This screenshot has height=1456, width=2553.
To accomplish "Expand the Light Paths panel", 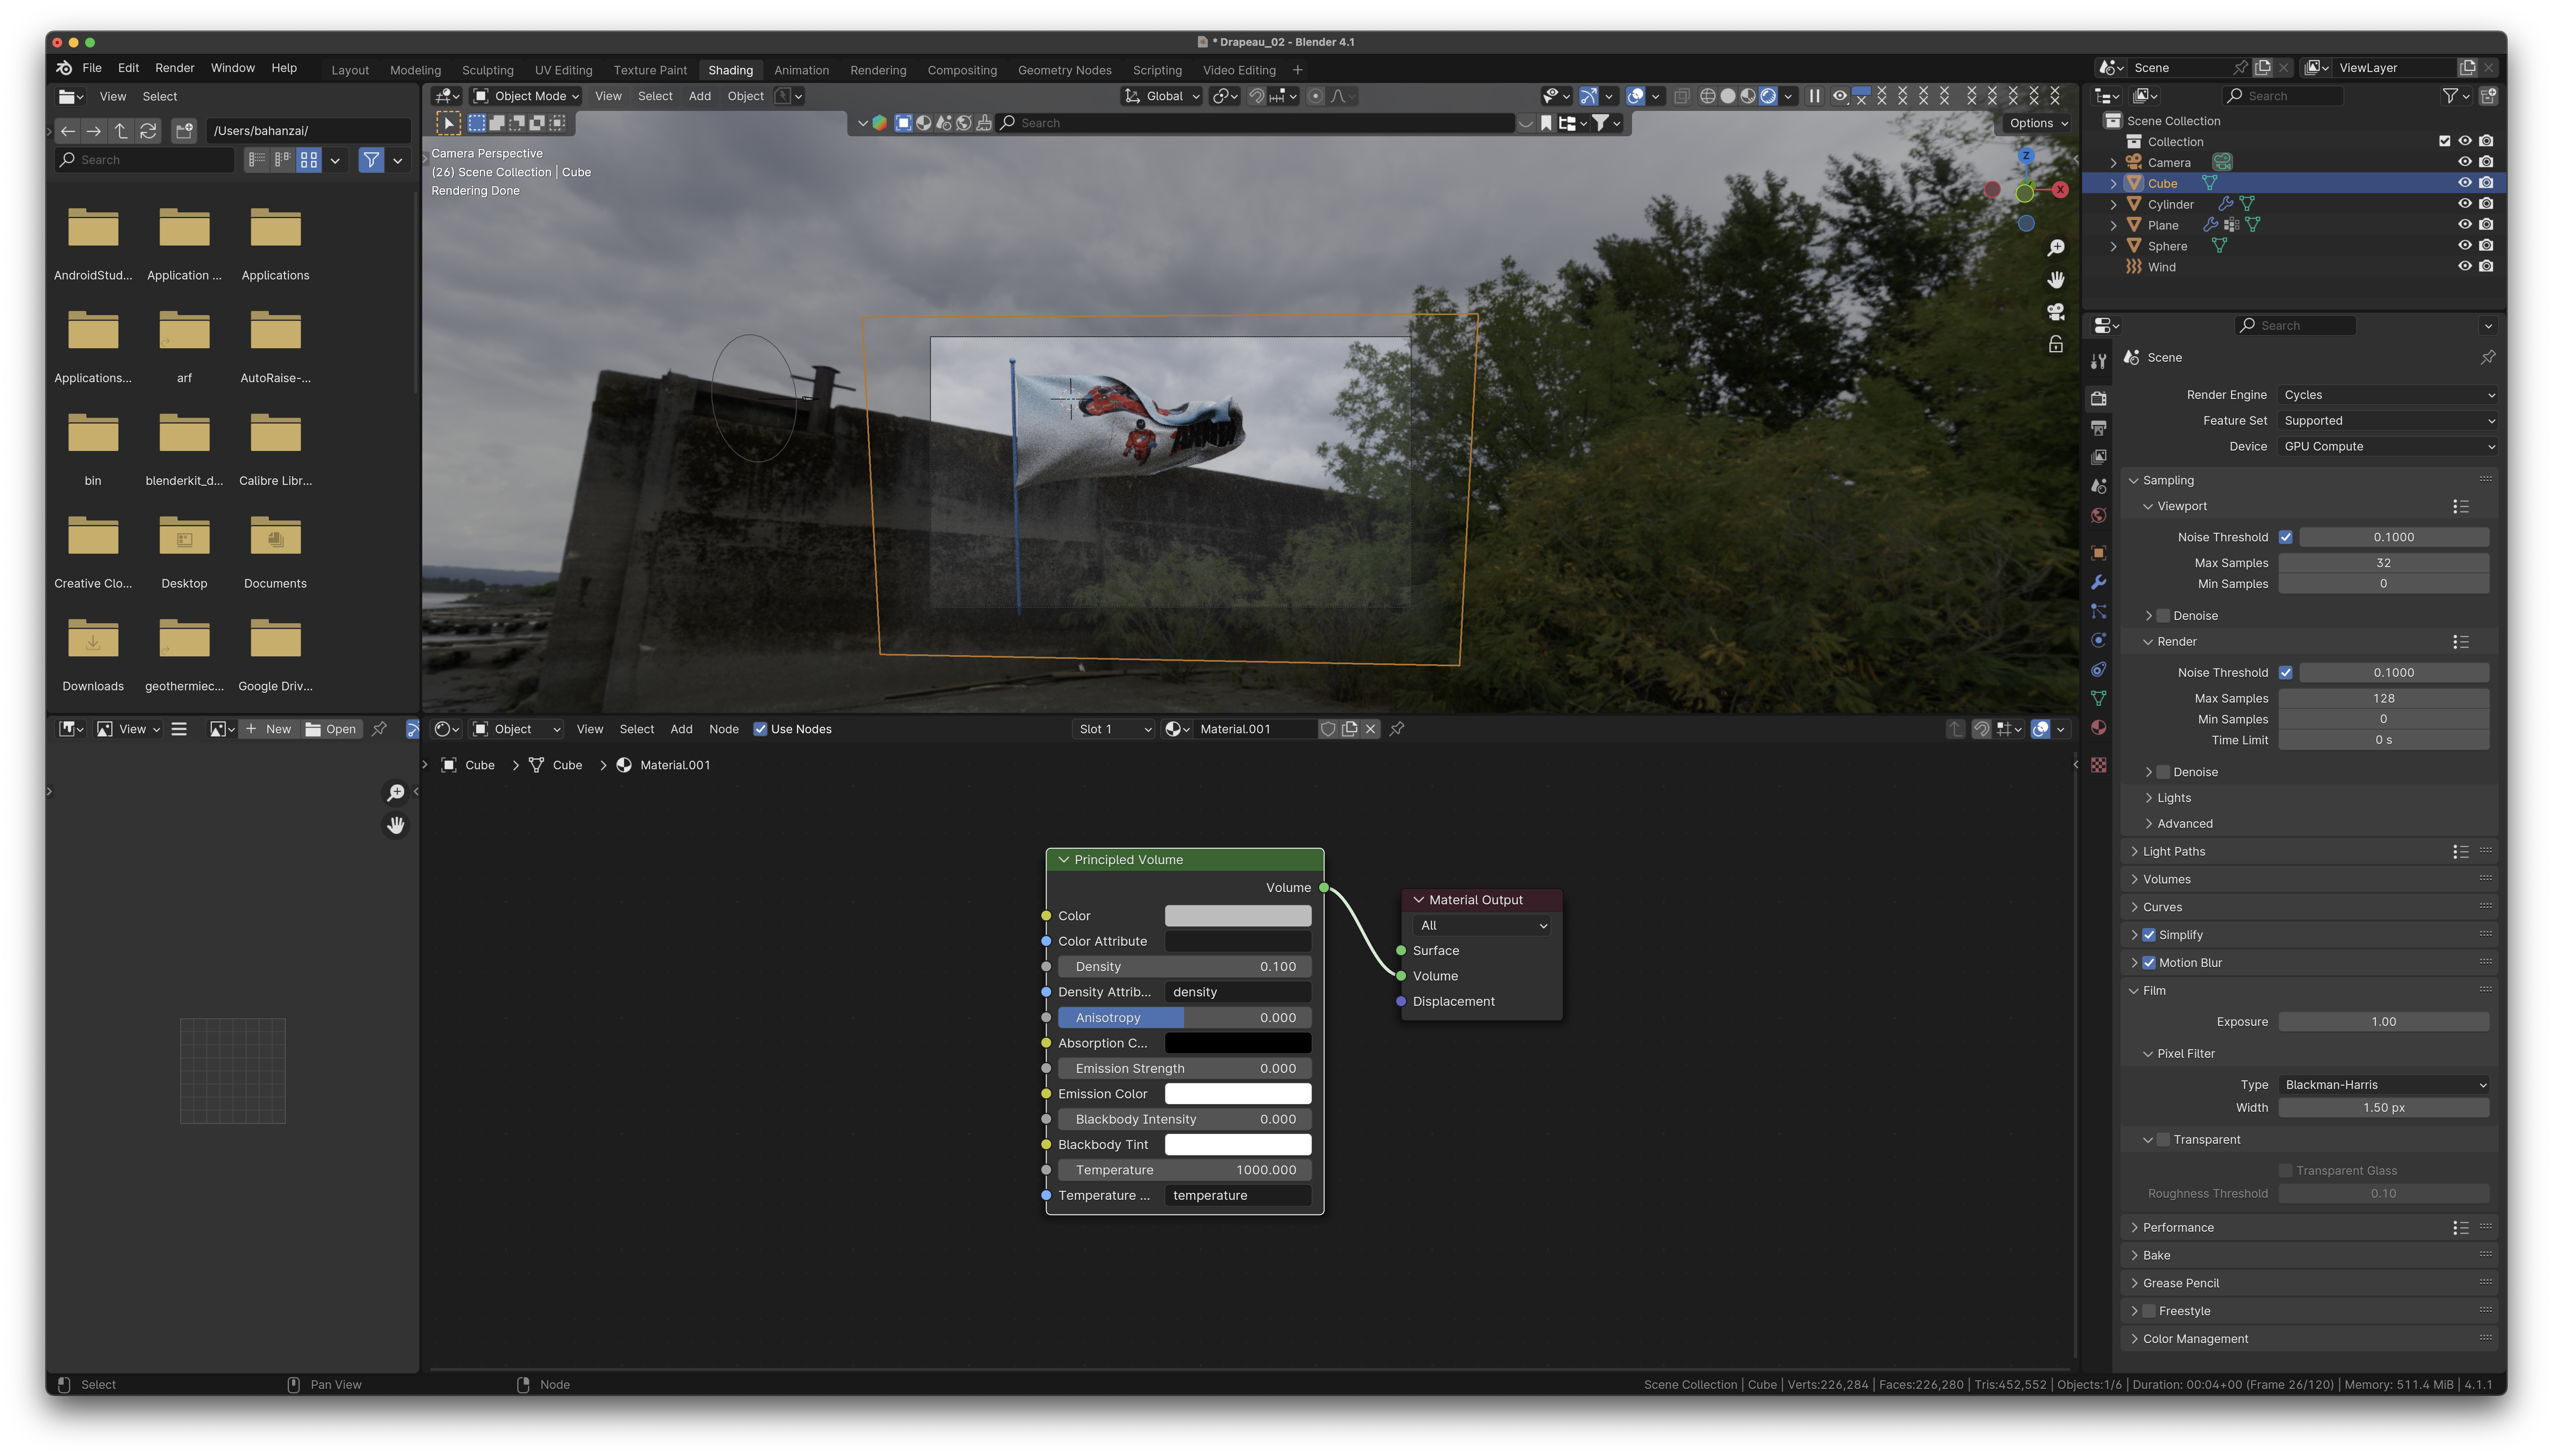I will point(2173,852).
